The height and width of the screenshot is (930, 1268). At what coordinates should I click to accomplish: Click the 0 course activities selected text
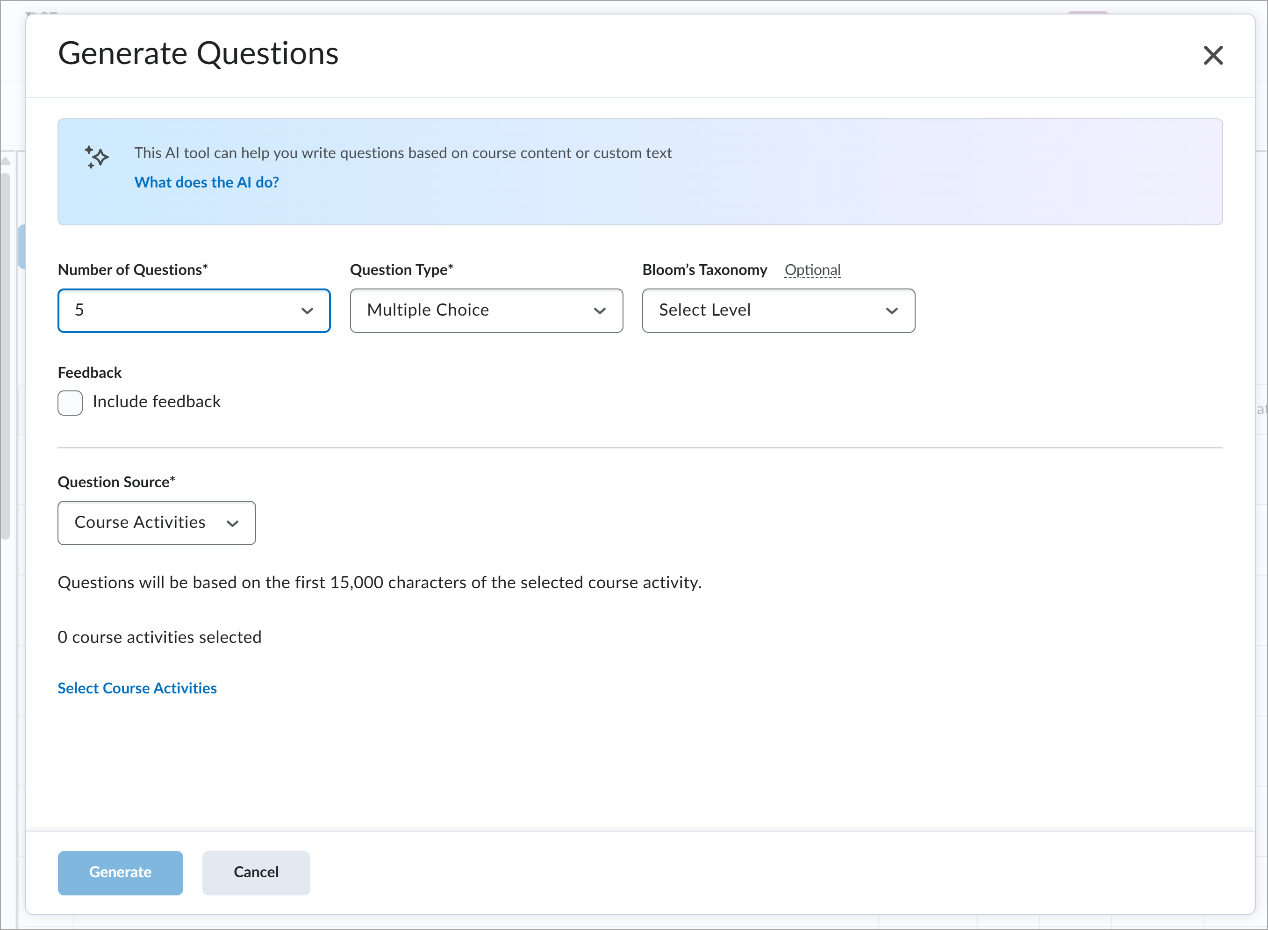click(x=159, y=637)
